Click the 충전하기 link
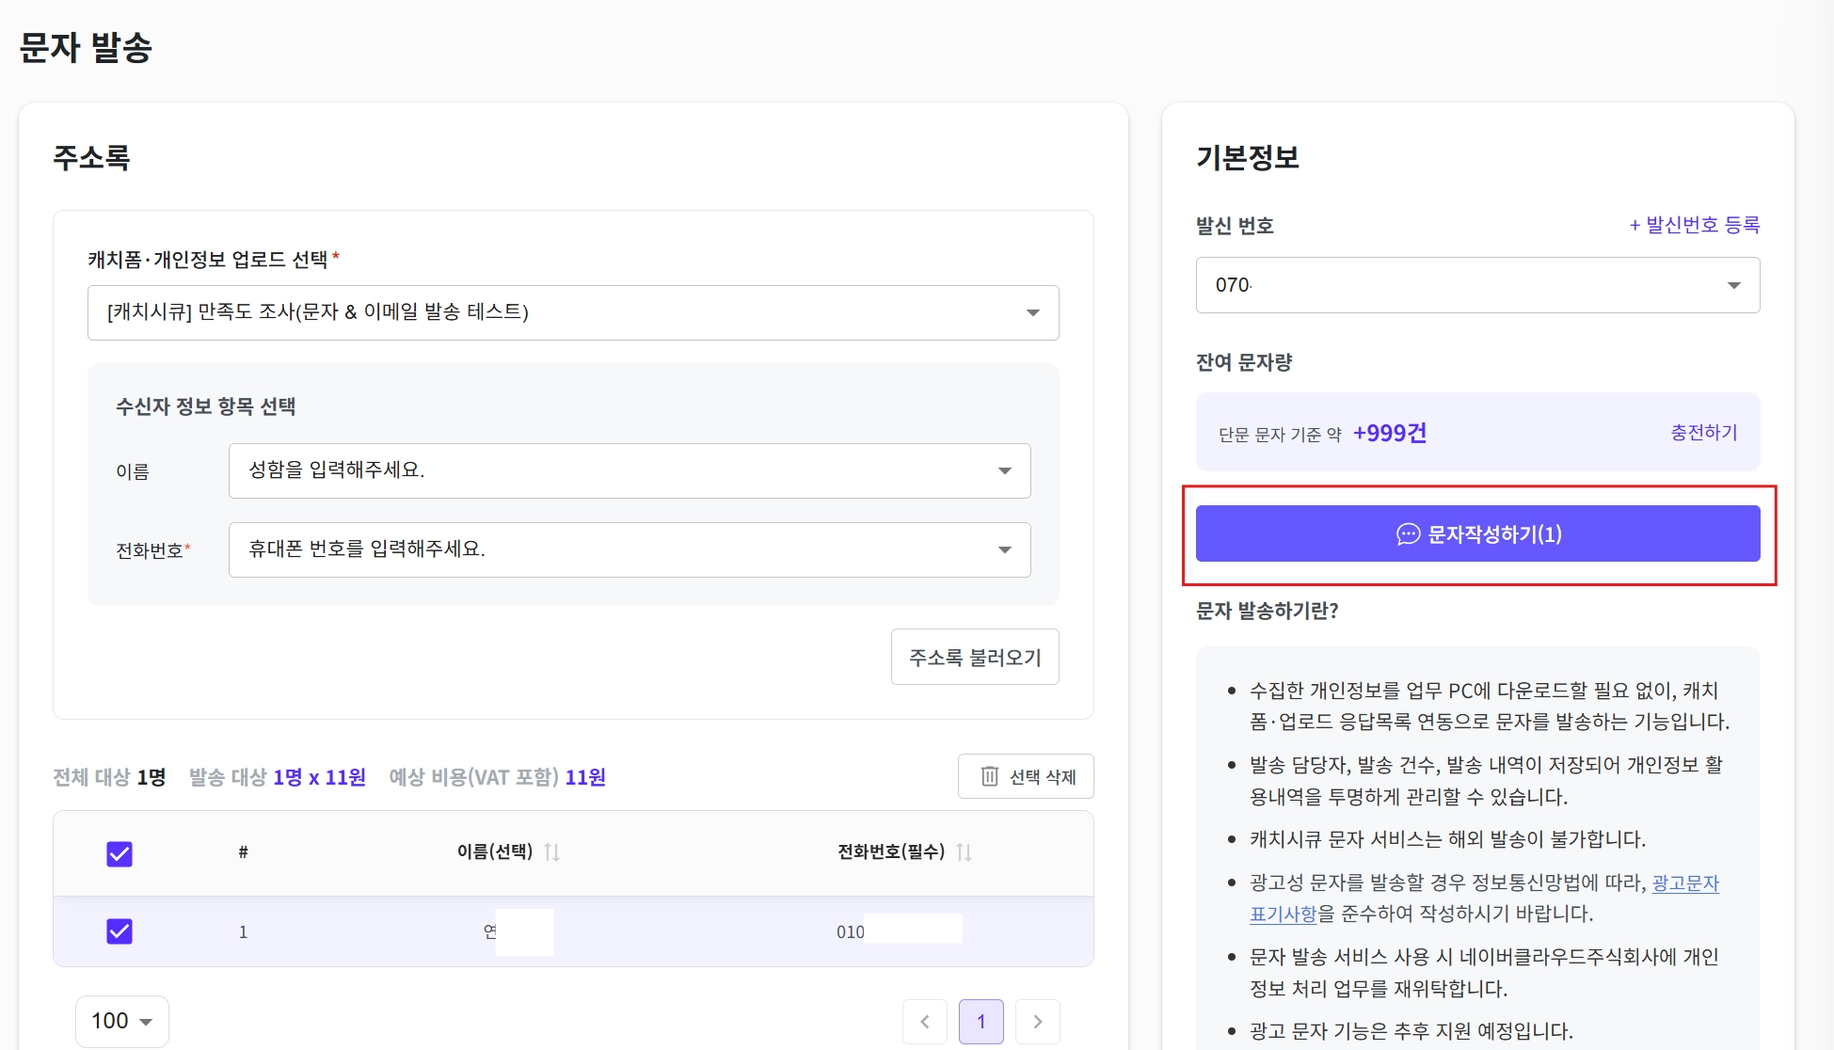The height and width of the screenshot is (1050, 1834). tap(1703, 433)
